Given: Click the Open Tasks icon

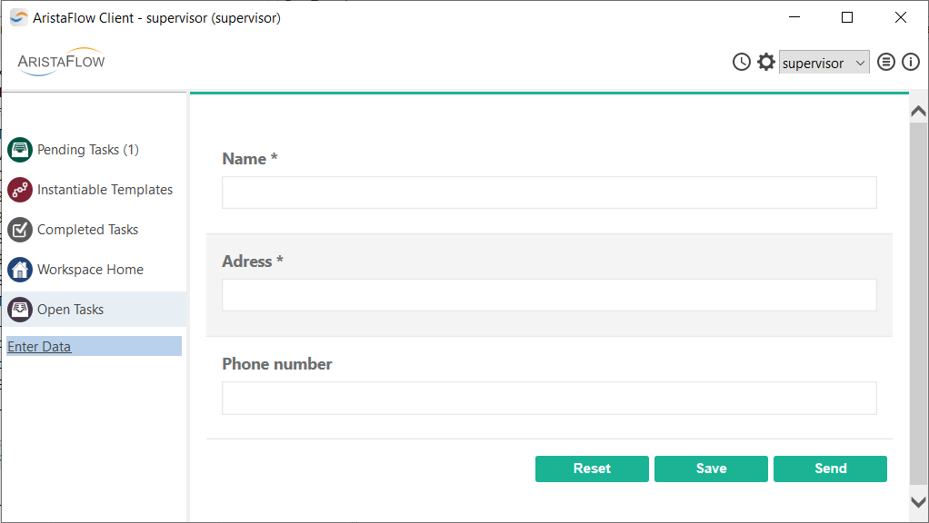Looking at the screenshot, I should click(20, 310).
